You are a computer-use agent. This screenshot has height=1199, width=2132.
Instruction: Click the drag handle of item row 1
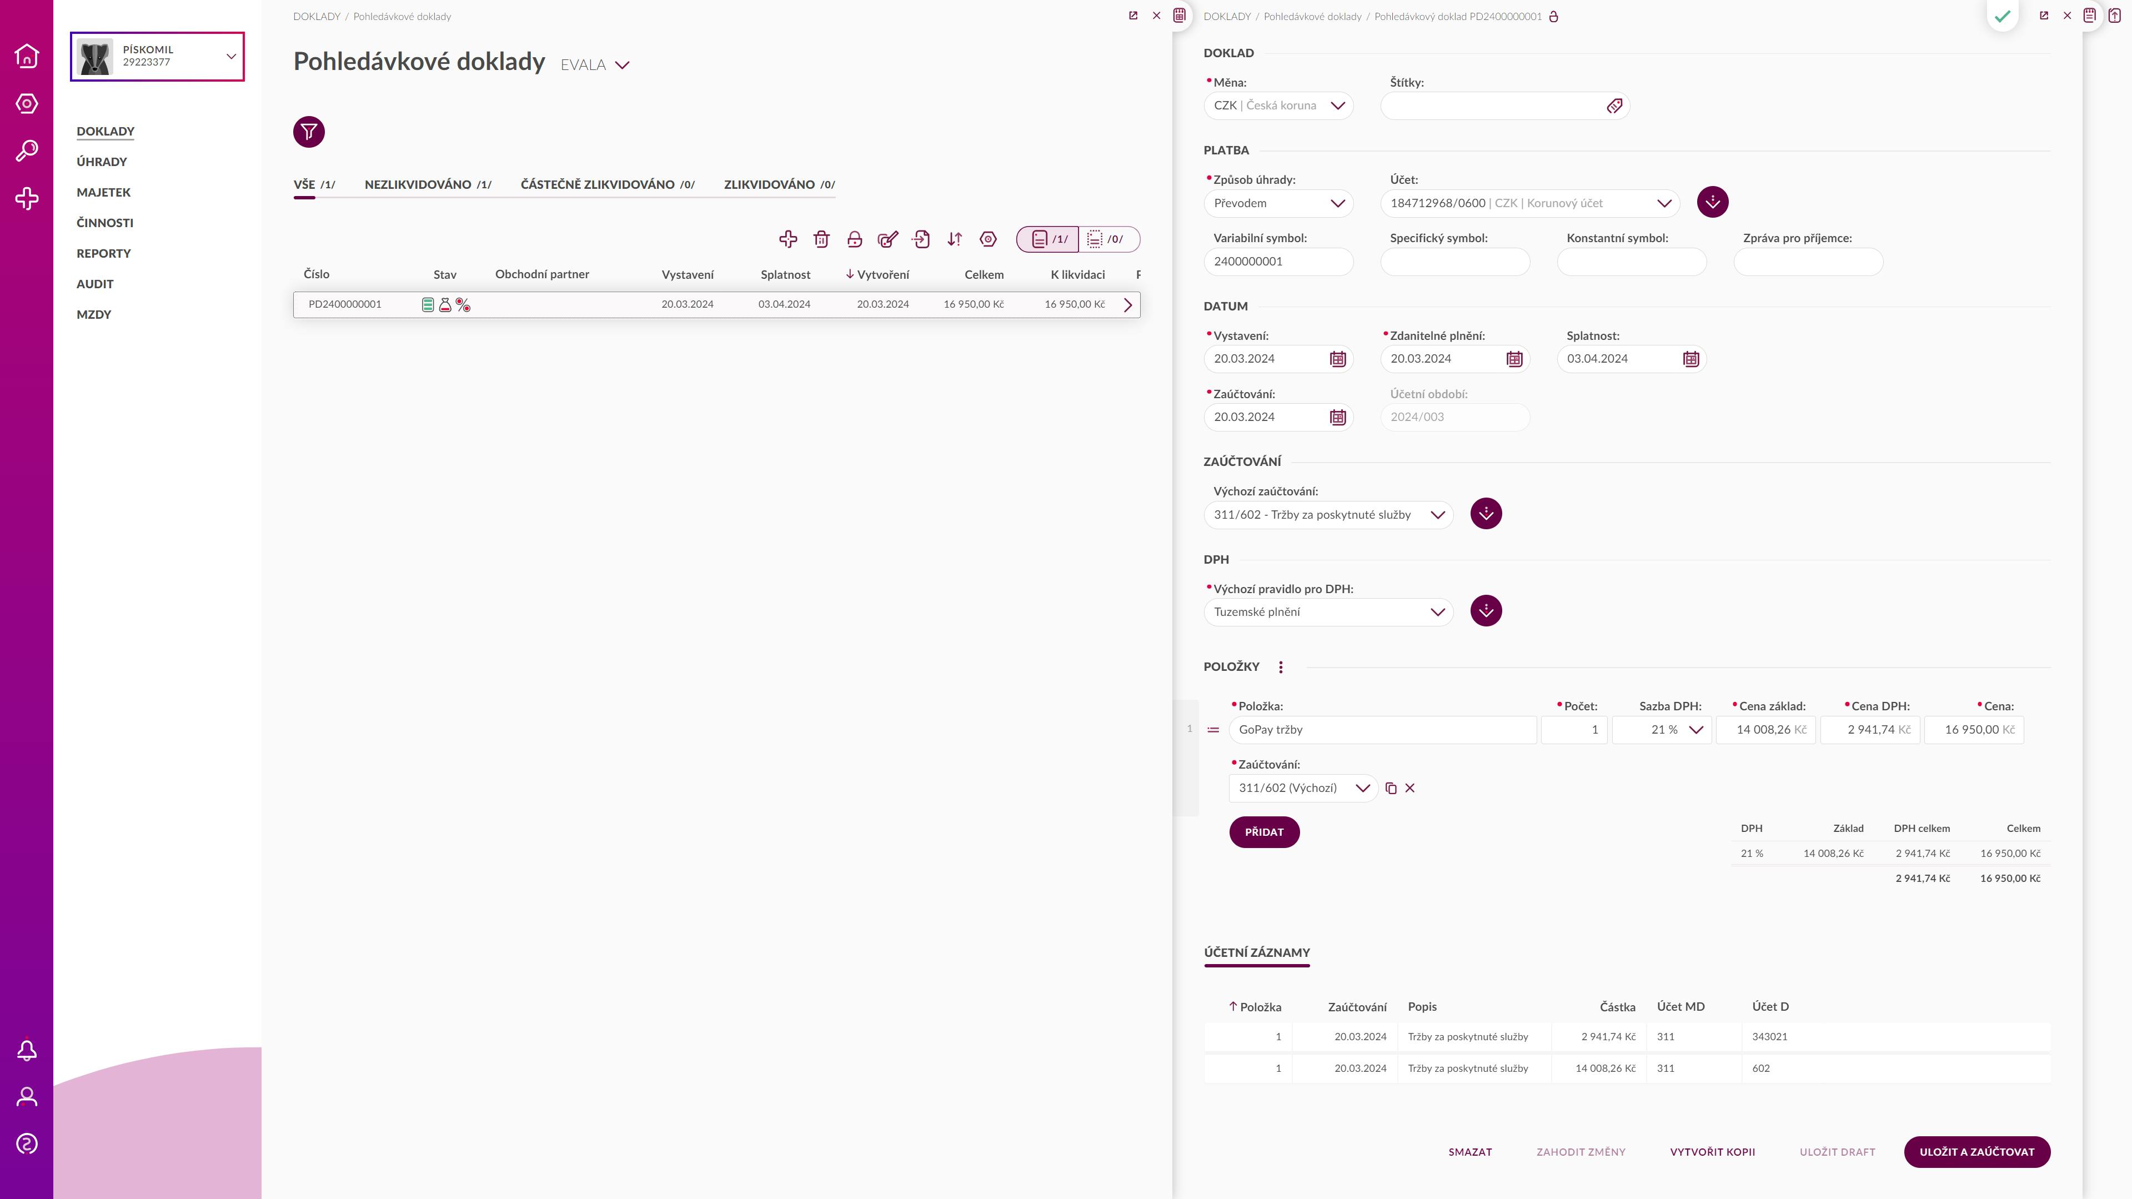(1213, 730)
